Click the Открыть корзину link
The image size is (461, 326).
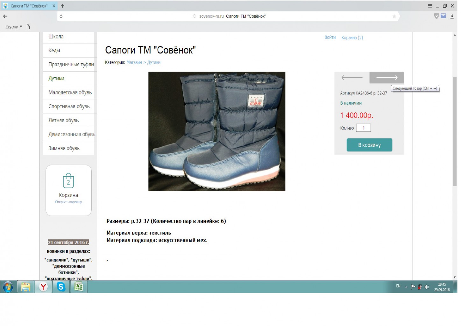68,202
